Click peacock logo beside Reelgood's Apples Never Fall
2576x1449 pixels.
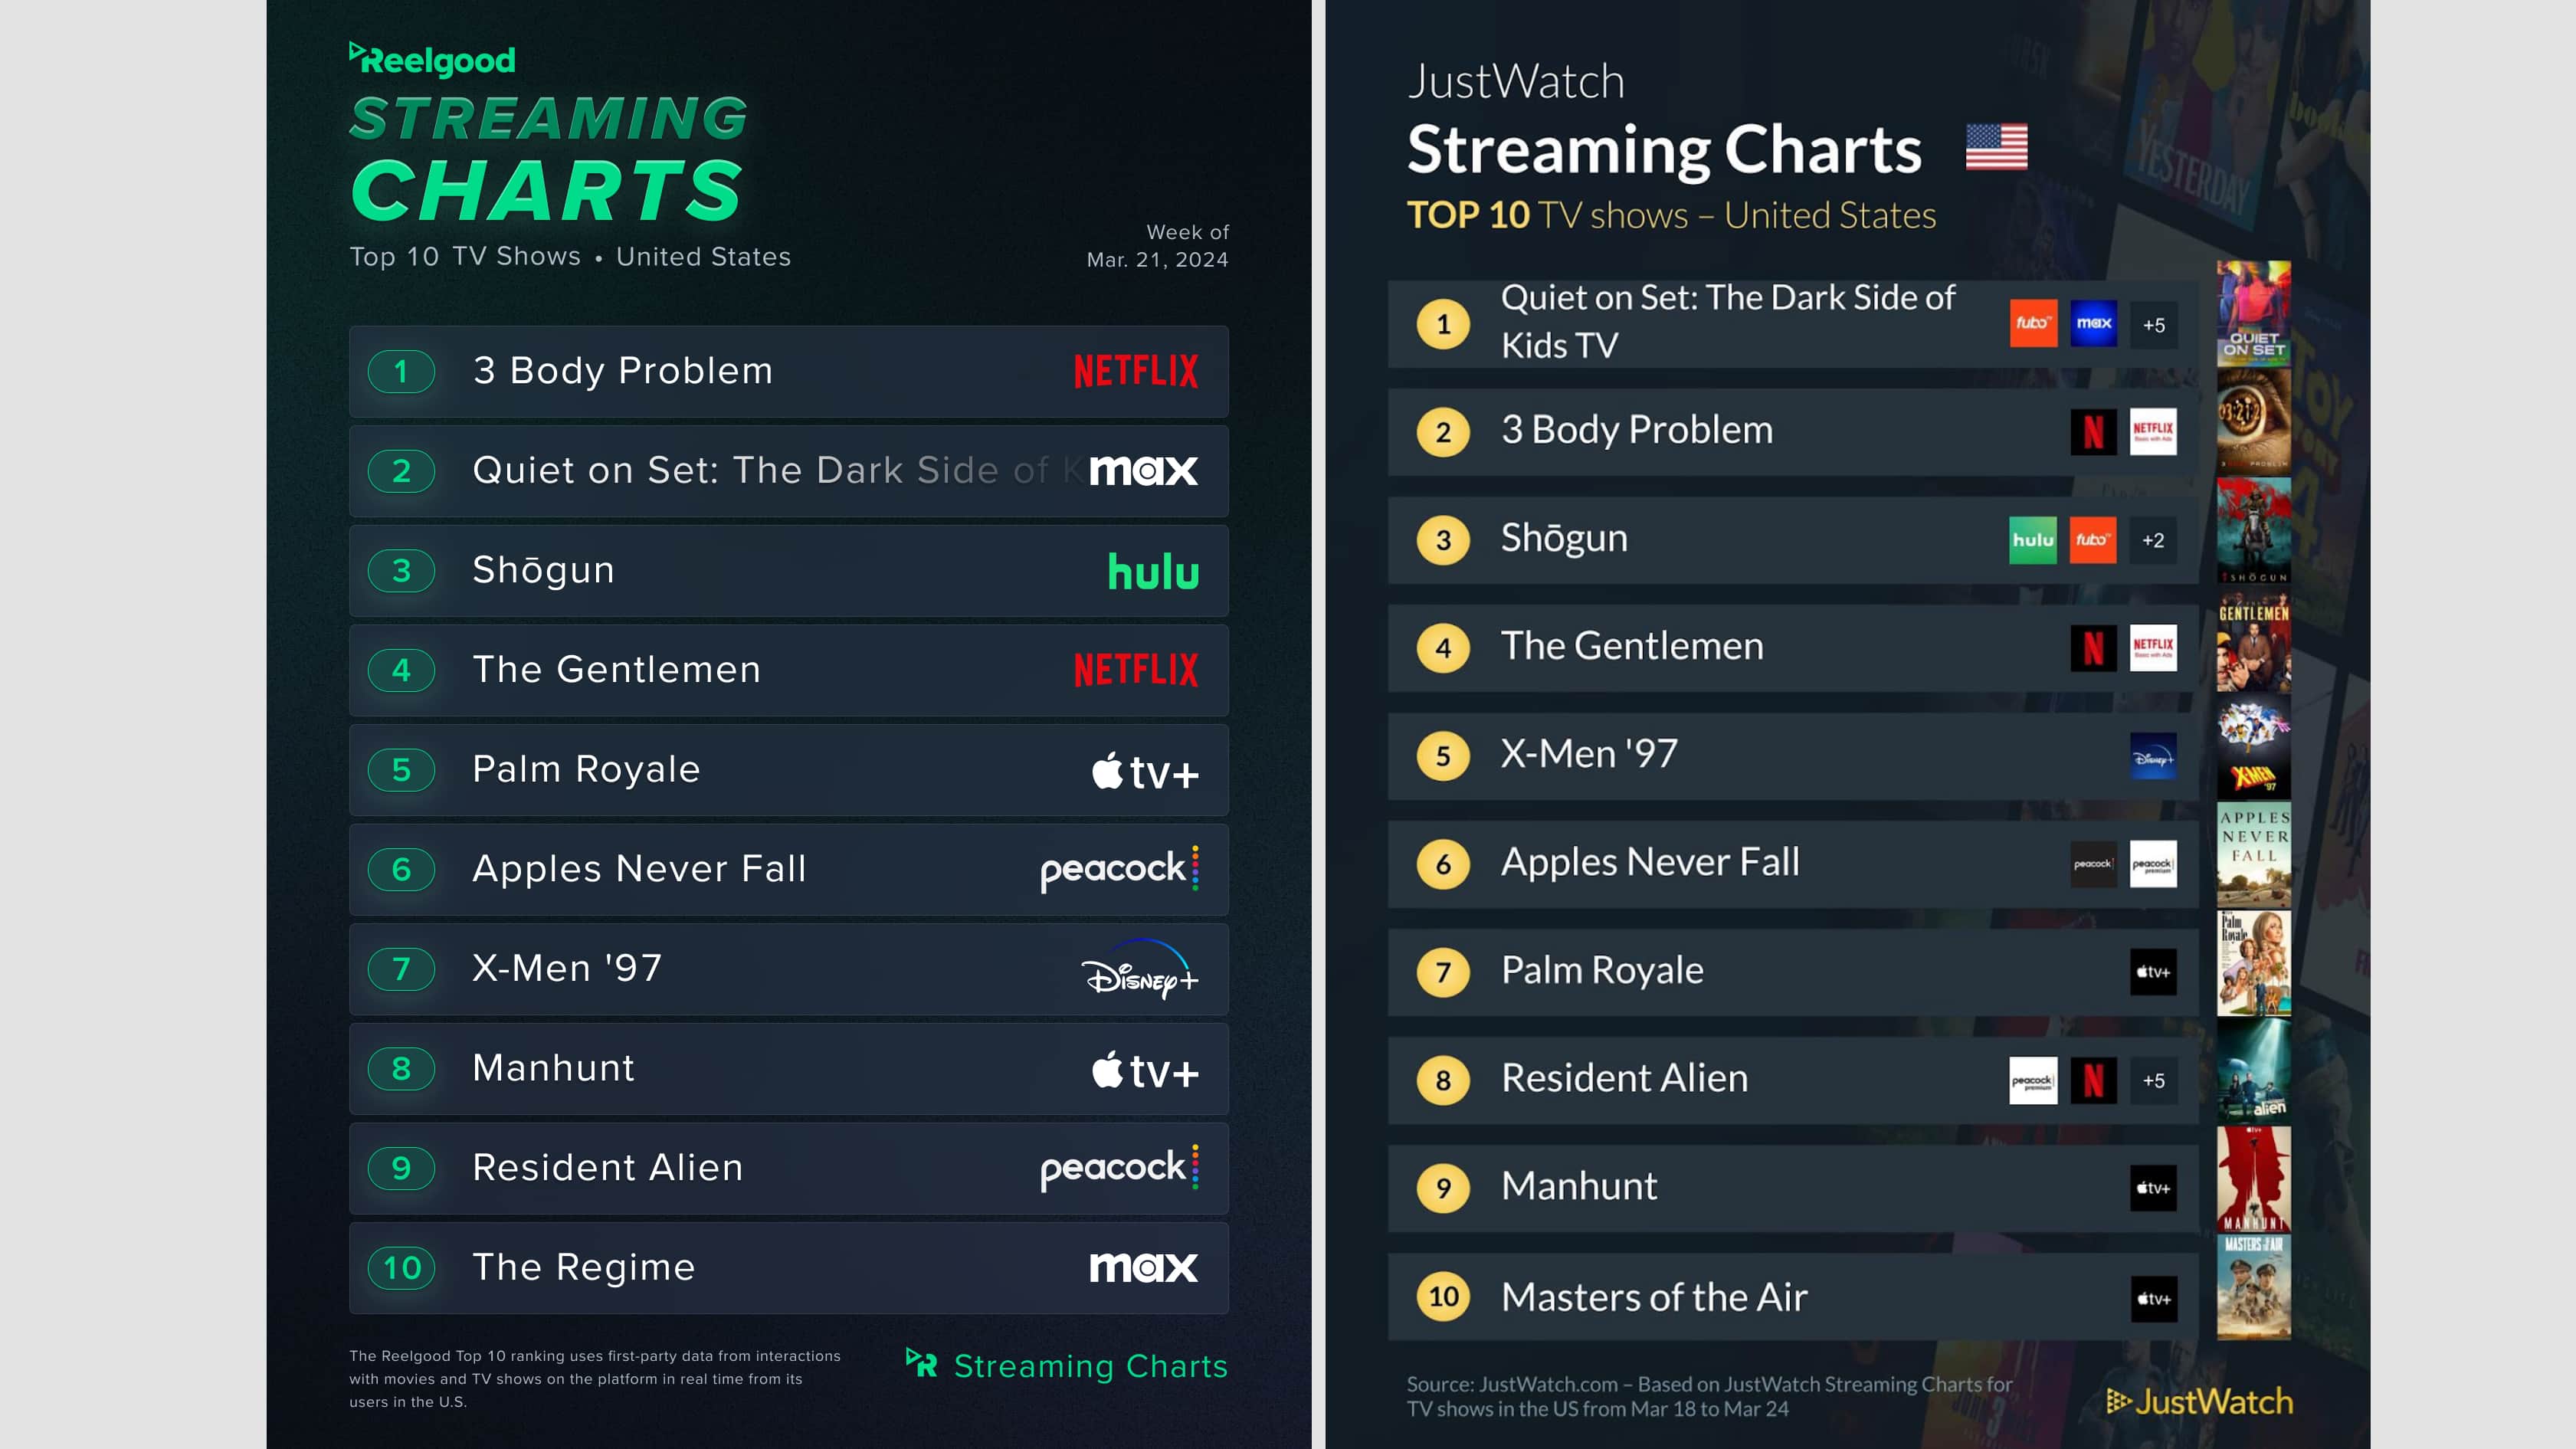(1118, 869)
